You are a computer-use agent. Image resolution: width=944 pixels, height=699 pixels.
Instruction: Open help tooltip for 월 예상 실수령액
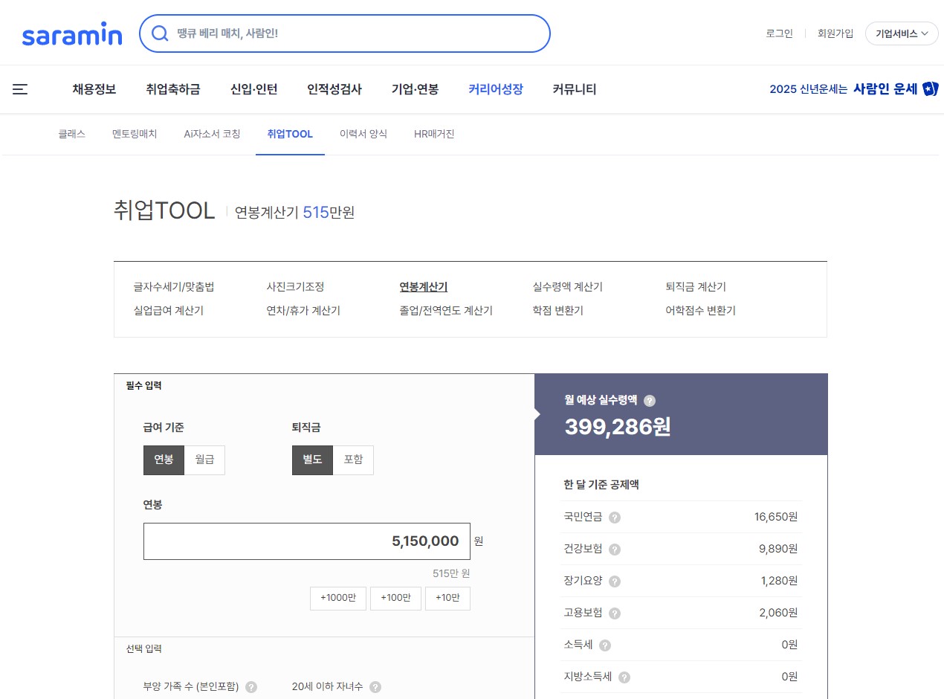click(x=650, y=400)
